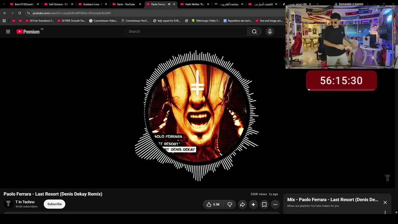
Task: Open more actions three-dot menu under video
Action: click(x=275, y=204)
